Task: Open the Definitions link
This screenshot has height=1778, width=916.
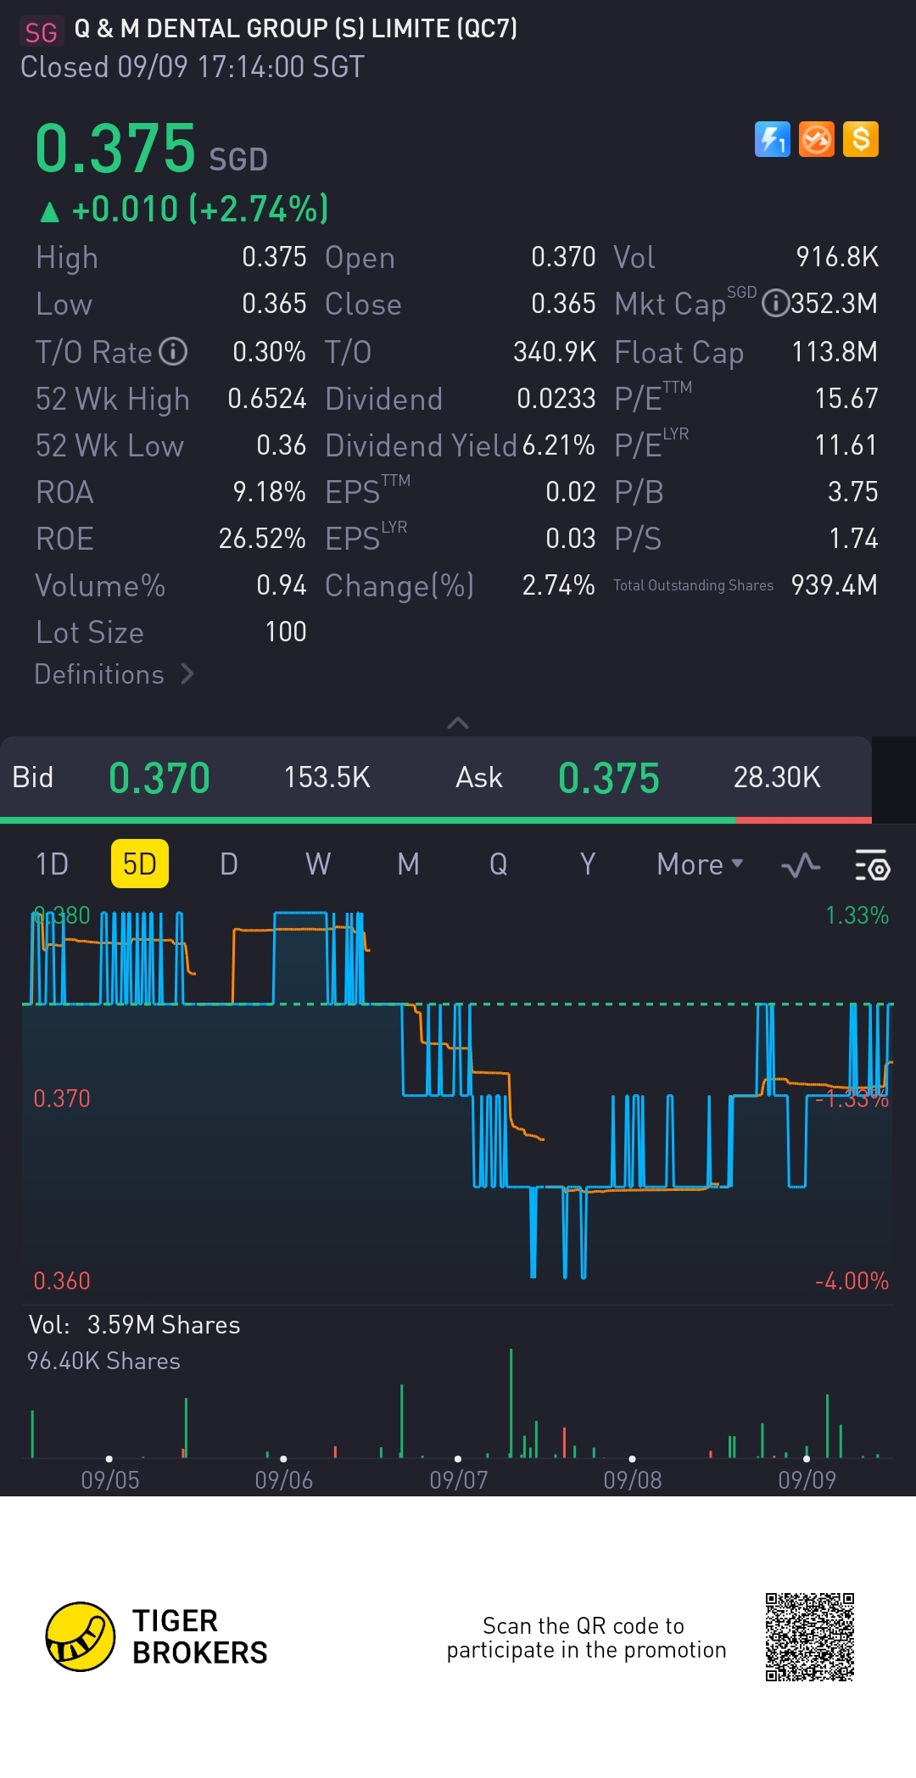Action: (114, 674)
